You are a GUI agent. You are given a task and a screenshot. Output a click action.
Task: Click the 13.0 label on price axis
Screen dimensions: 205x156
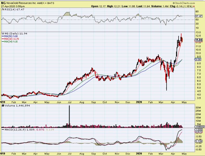coord(198,32)
